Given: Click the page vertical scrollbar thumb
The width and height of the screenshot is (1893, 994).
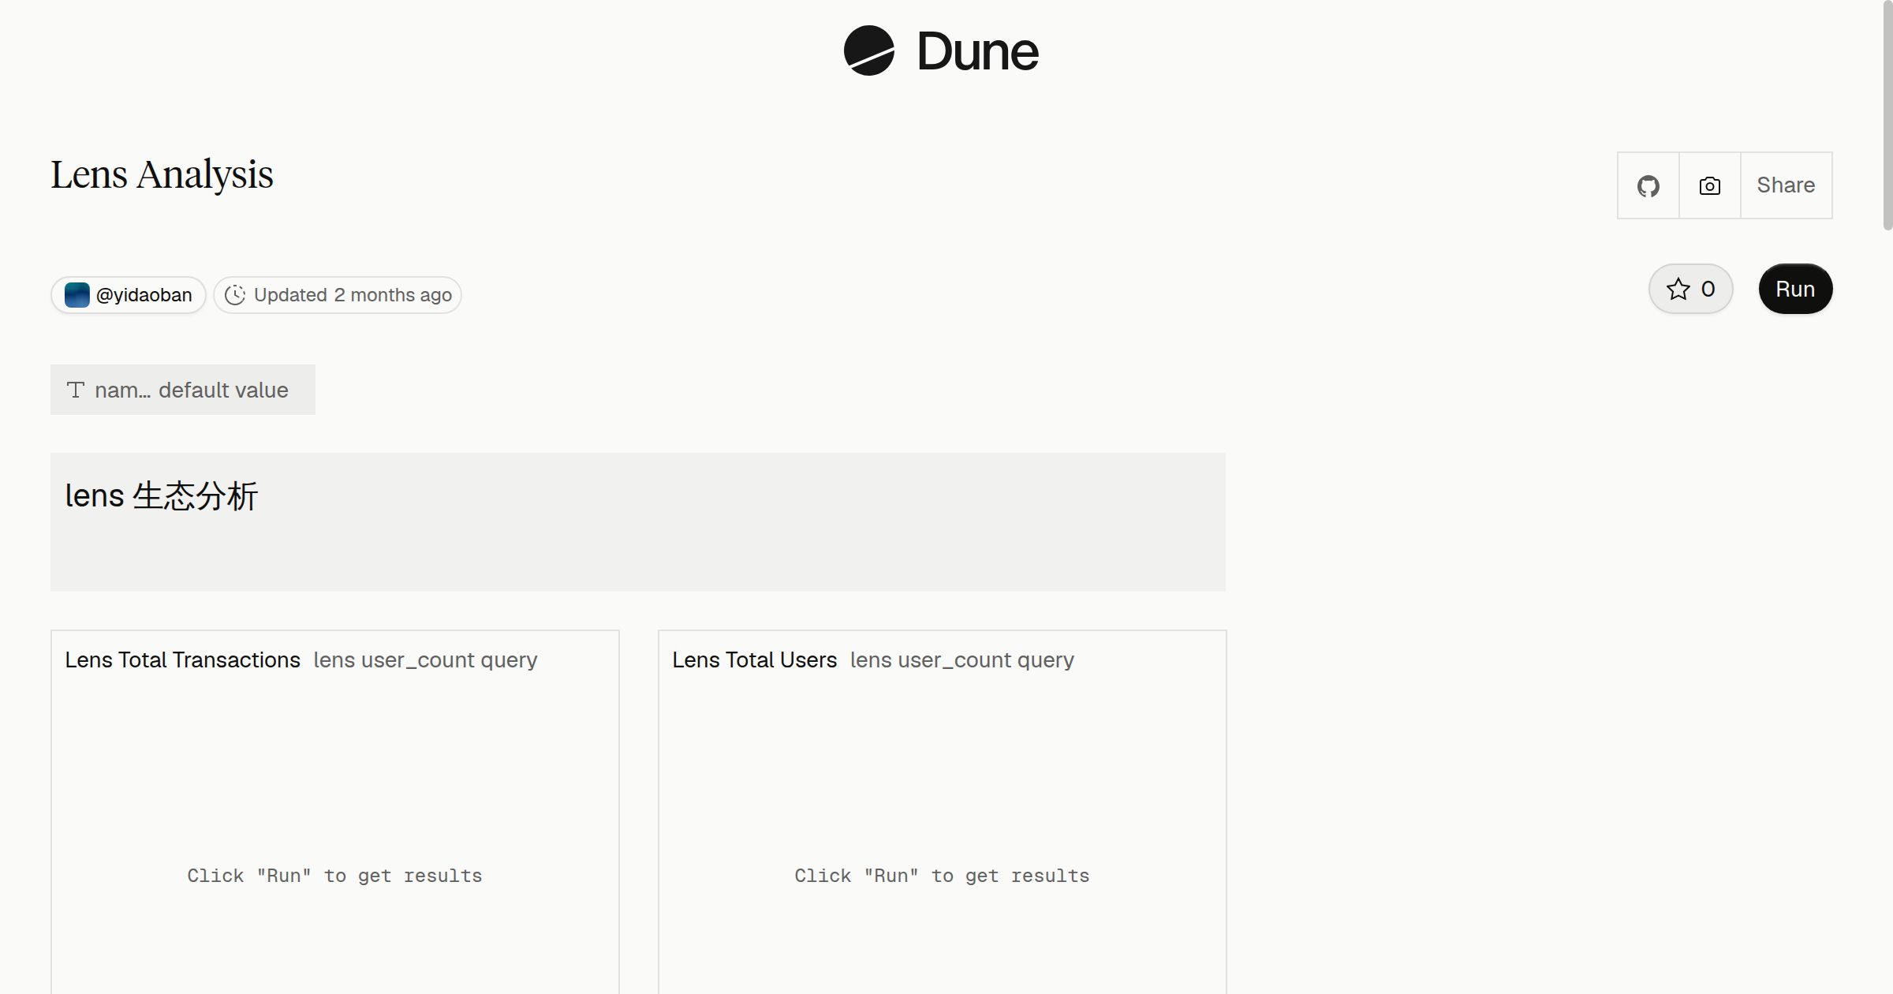Looking at the screenshot, I should tap(1887, 115).
